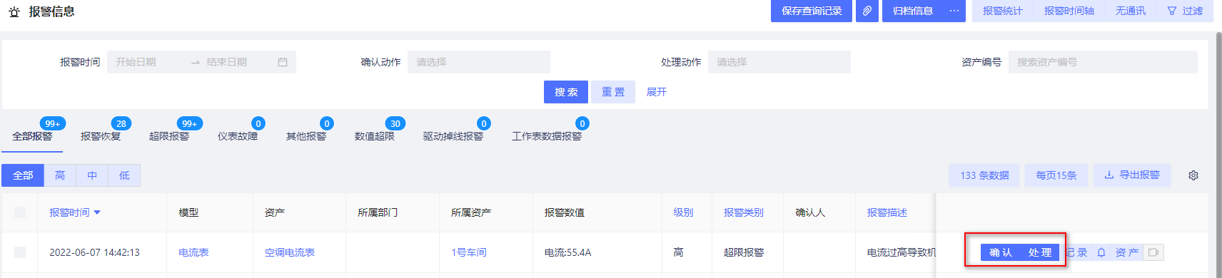
Task: Click the video camera icon in the alarm row
Action: [x=1153, y=252]
